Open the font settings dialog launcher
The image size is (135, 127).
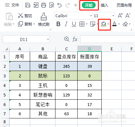pyautogui.click(x=131, y=29)
